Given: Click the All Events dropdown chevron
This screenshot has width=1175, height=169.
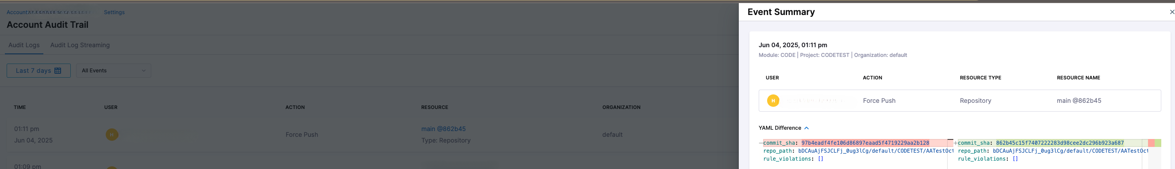Looking at the screenshot, I should (x=144, y=71).
